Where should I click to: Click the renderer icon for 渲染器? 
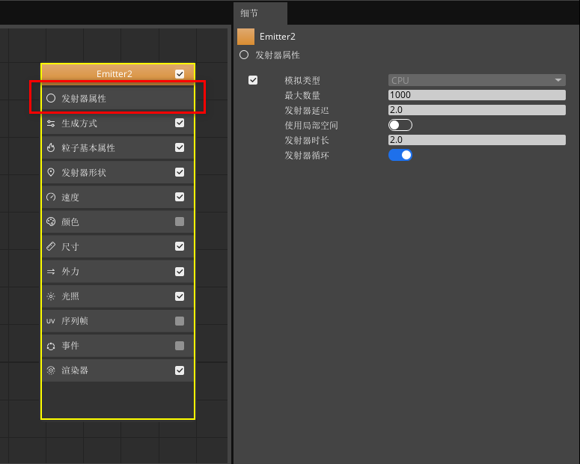click(51, 370)
